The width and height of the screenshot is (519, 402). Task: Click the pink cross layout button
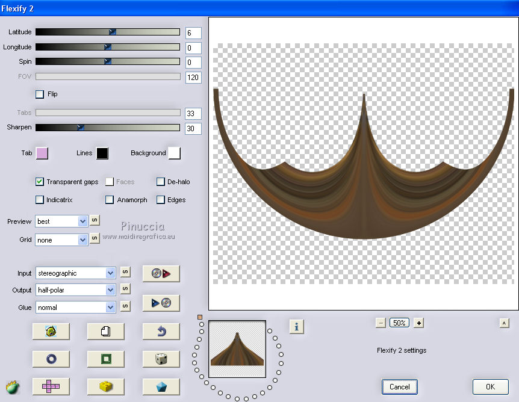pos(51,386)
